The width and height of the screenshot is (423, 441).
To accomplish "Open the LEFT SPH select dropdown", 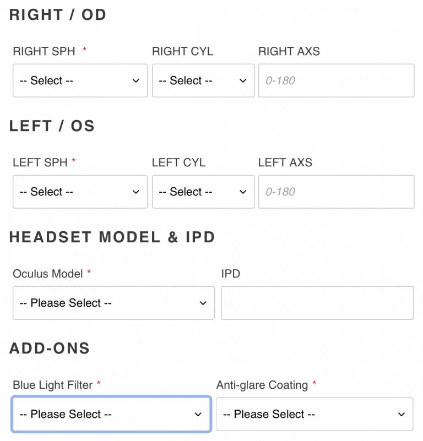I will coord(80,192).
